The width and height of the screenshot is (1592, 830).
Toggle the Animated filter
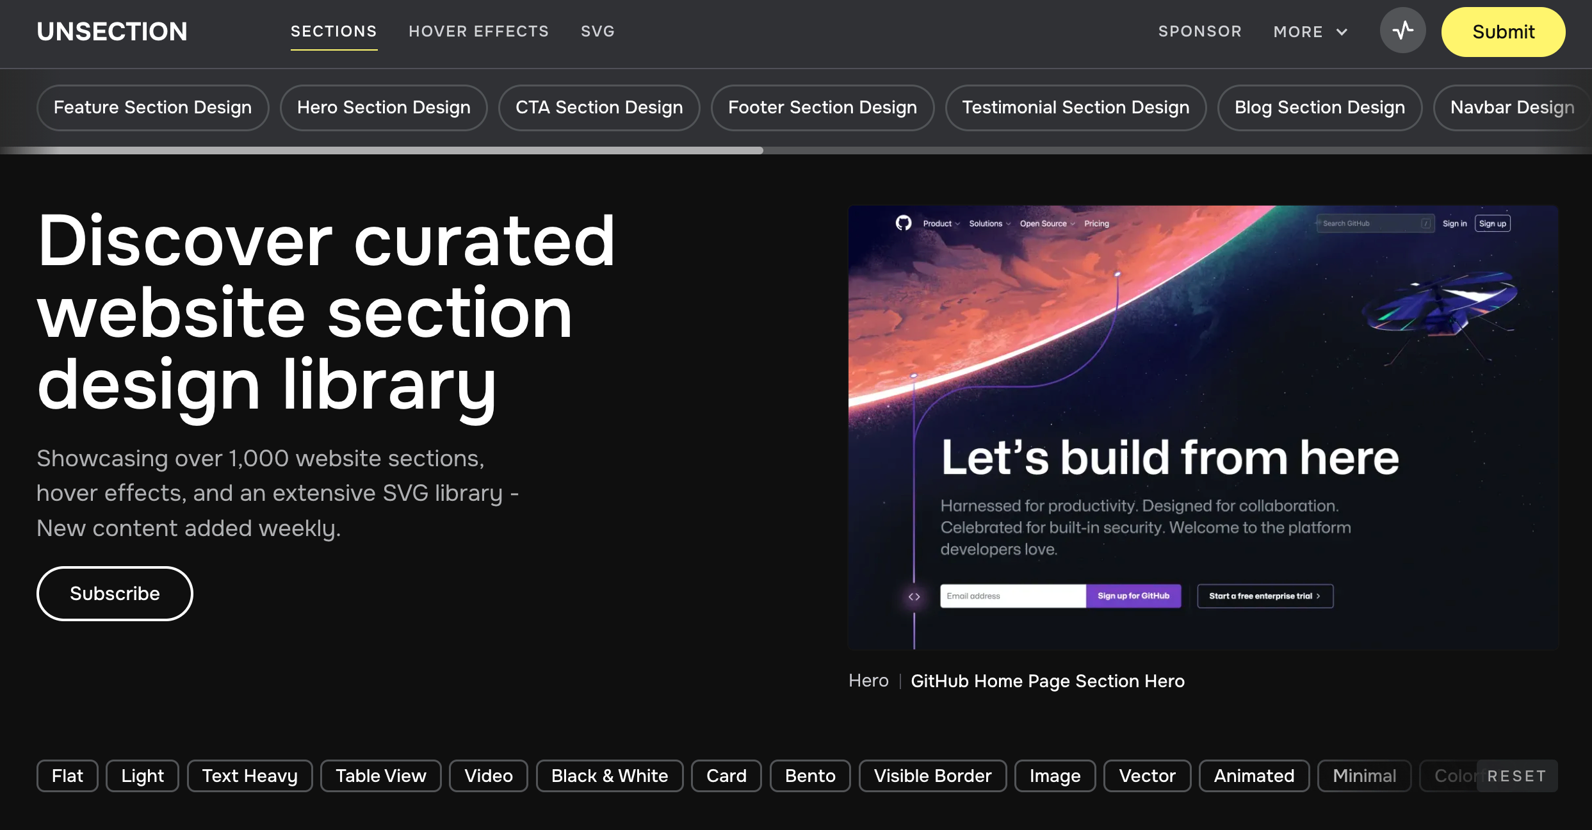click(1253, 776)
